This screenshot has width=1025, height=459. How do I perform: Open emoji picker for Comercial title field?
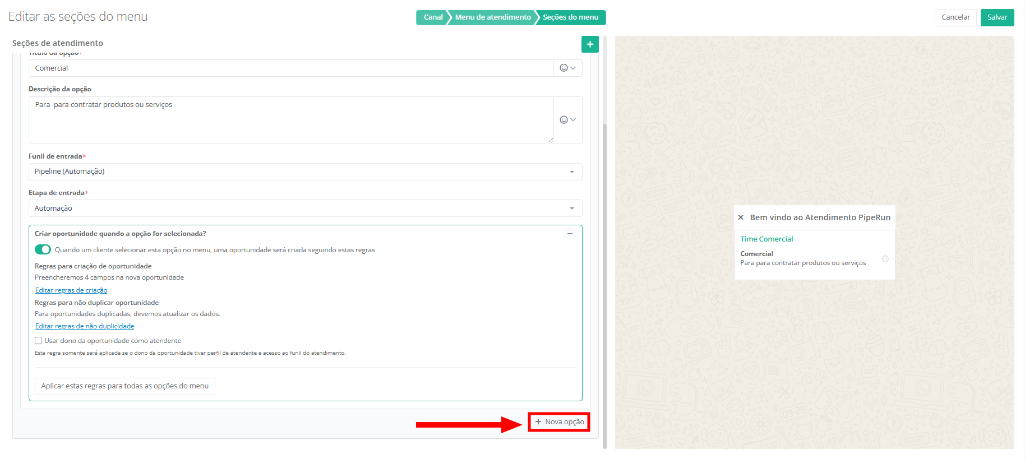(567, 68)
